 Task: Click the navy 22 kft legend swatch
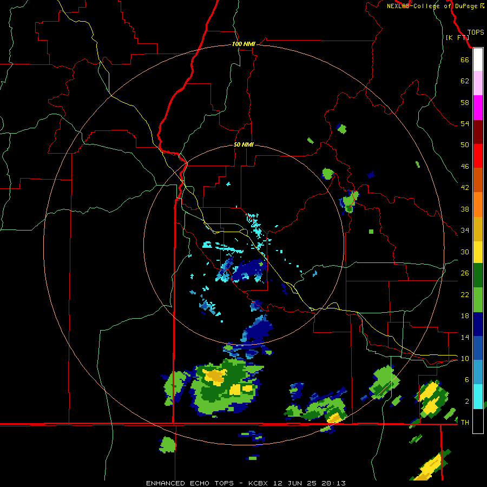coord(478,324)
